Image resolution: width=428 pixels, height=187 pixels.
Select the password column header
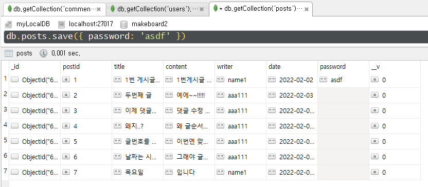pyautogui.click(x=344, y=66)
